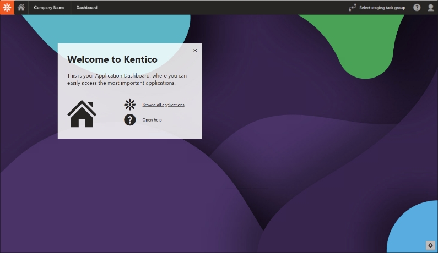Click the large house icon in welcome tile
438x253 pixels.
click(82, 113)
